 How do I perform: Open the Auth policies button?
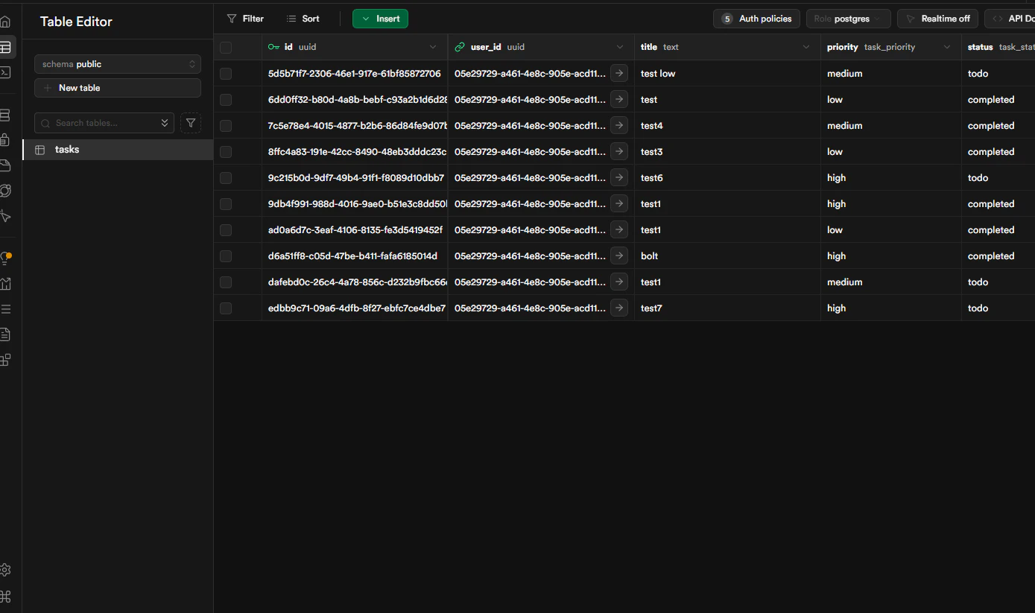(756, 19)
